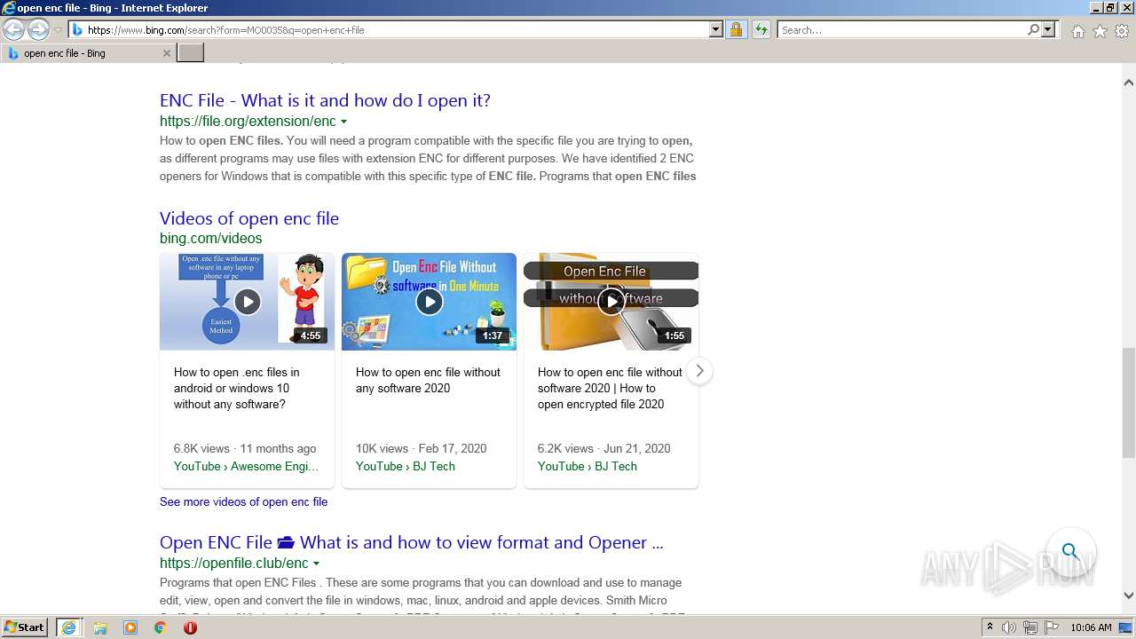This screenshot has height=639, width=1136.
Task: Expand the dropdown arrow beside openfile.club URL
Action: (316, 564)
